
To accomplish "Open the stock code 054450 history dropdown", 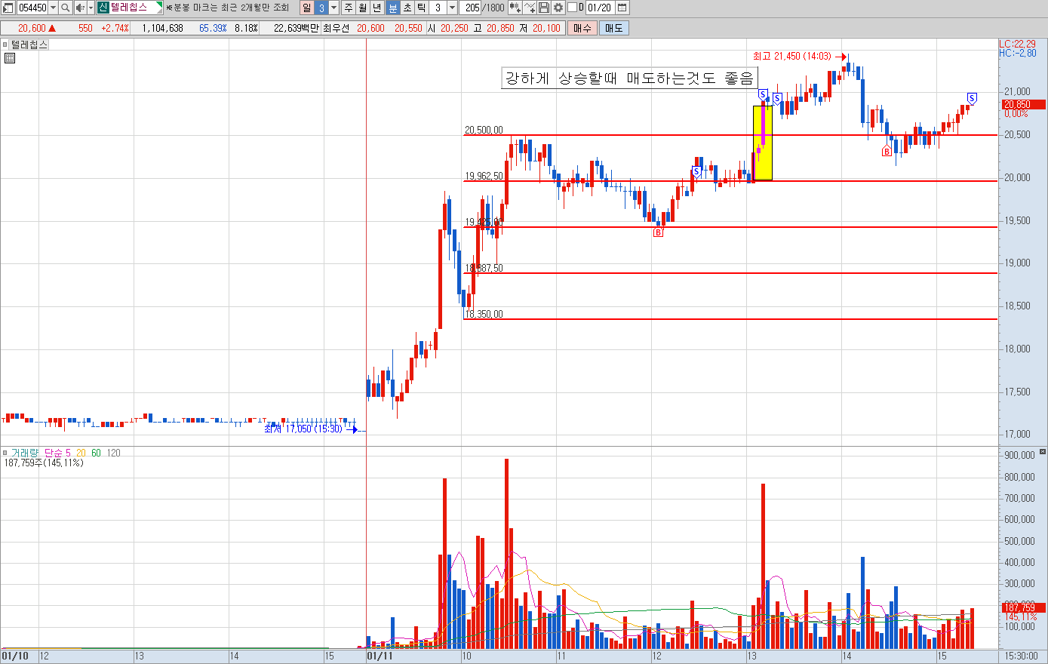I will pos(53,8).
